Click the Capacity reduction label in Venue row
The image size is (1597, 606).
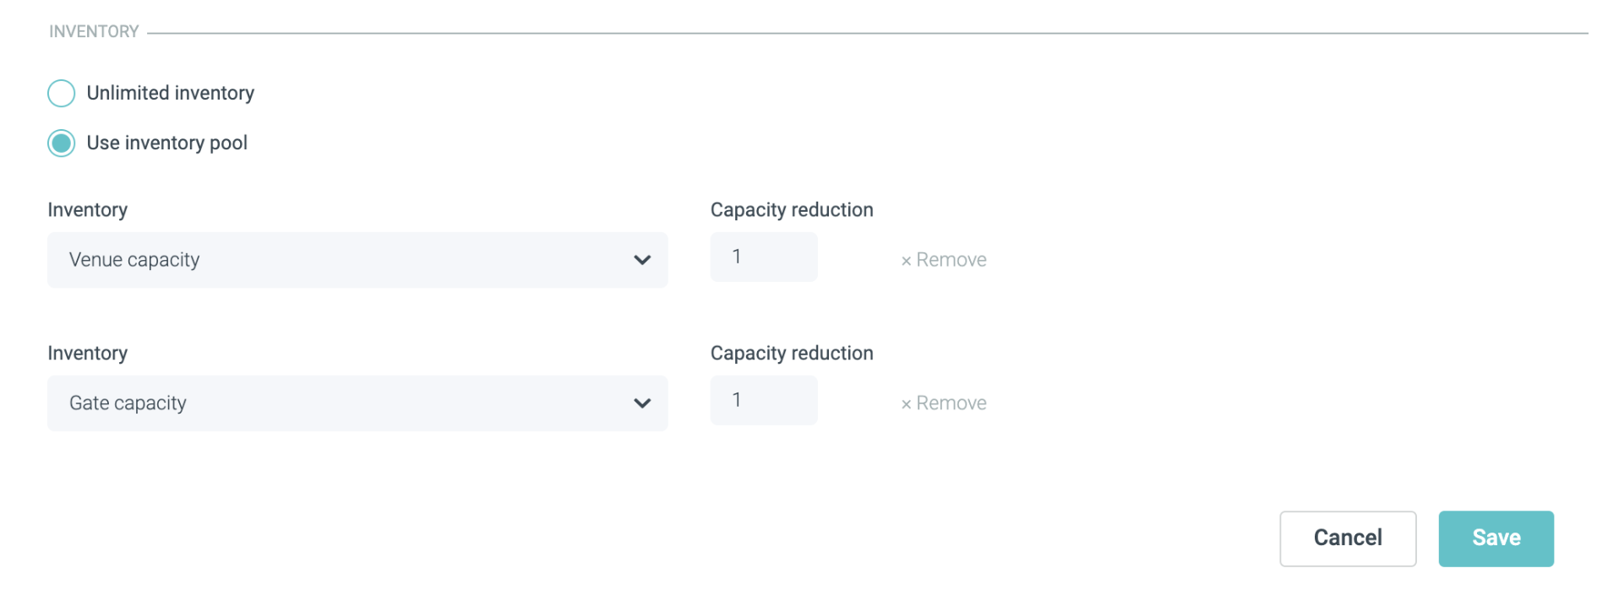coord(791,210)
